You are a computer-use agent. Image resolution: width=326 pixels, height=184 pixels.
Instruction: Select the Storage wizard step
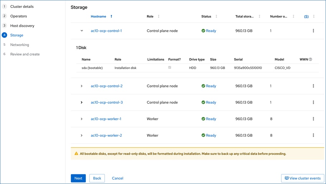point(17,35)
